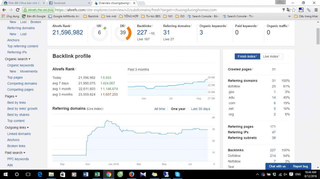320x179 pixels.
Task: Select the One year chart range
Action: 178,109
